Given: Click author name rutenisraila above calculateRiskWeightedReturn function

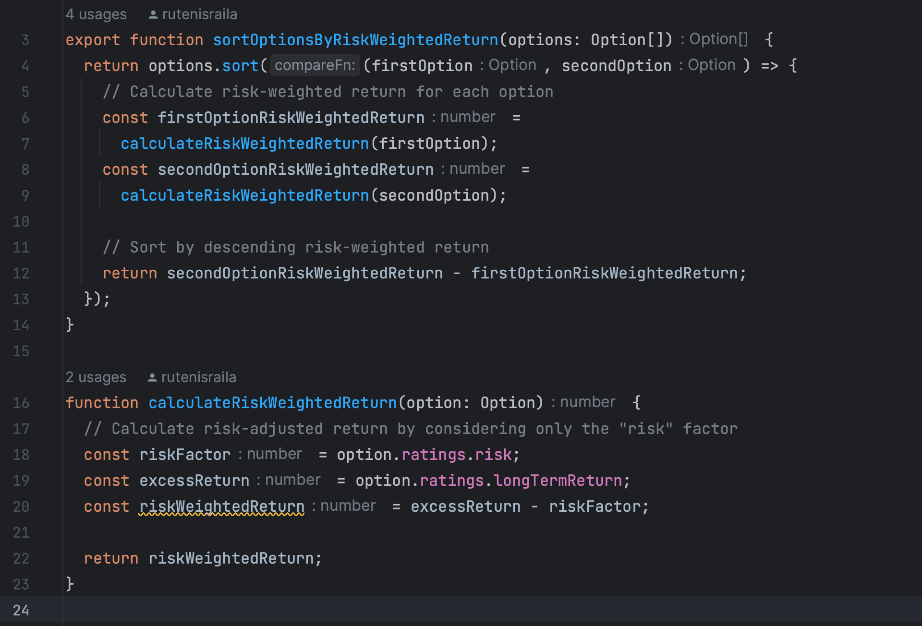Looking at the screenshot, I should click(198, 377).
